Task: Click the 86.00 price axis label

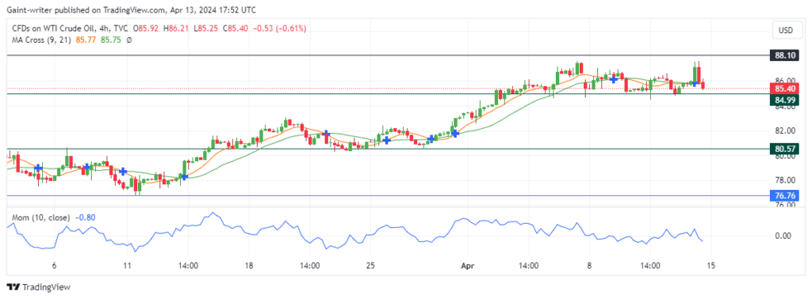Action: (x=785, y=81)
